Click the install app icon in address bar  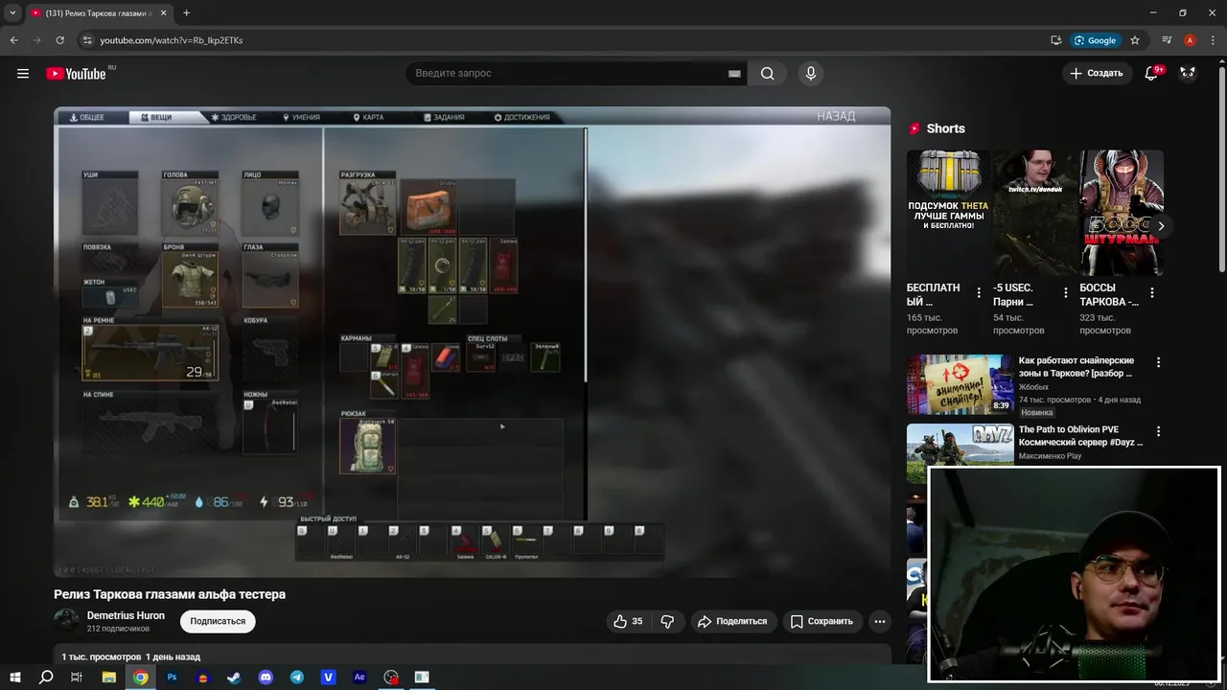click(1055, 40)
